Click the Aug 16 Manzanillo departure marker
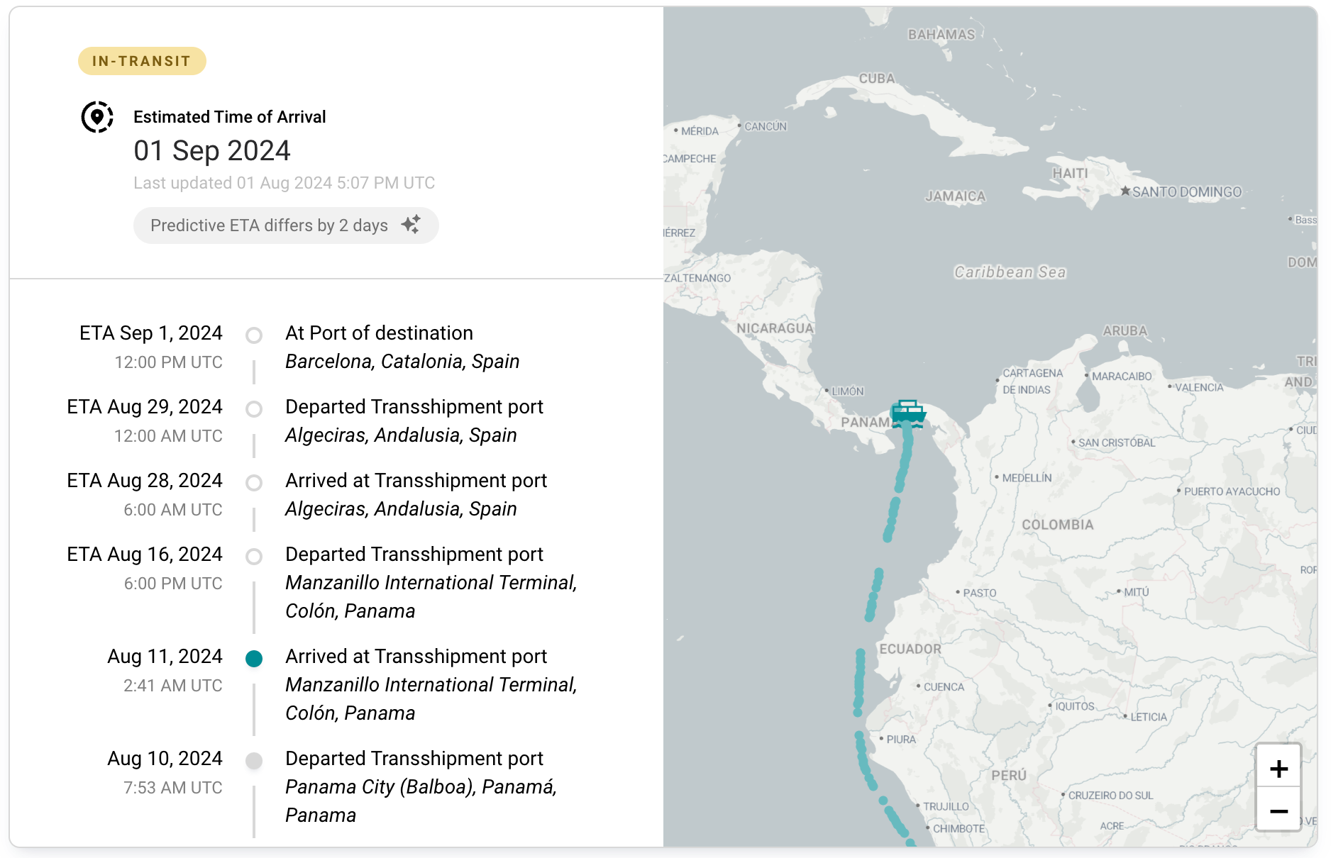 click(x=254, y=557)
